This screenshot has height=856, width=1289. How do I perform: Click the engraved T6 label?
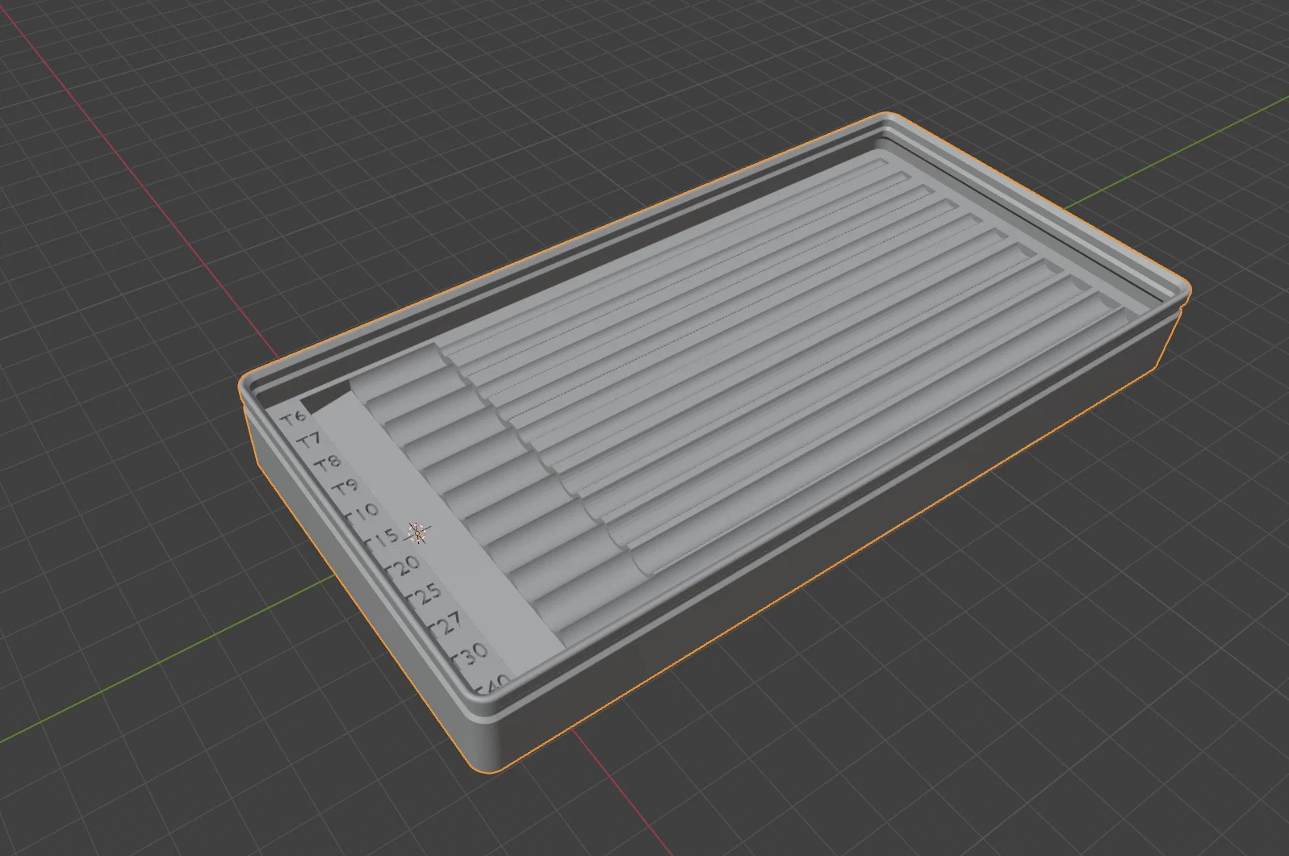(294, 418)
